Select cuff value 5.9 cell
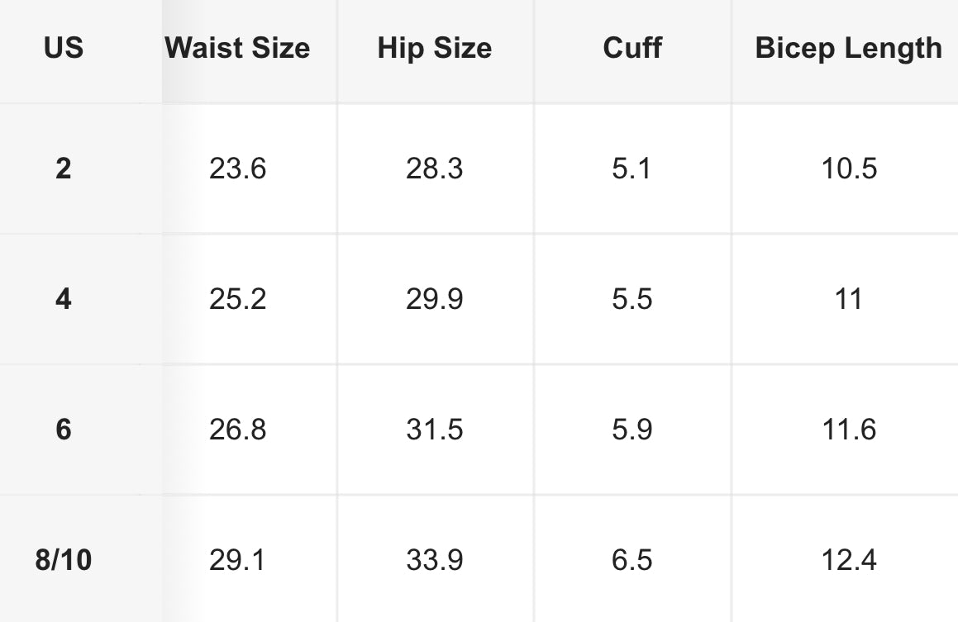The image size is (958, 622). click(632, 430)
